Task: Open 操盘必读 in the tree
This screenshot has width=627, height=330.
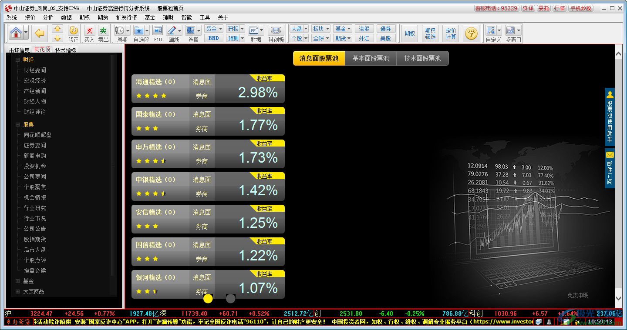Action: [35, 270]
